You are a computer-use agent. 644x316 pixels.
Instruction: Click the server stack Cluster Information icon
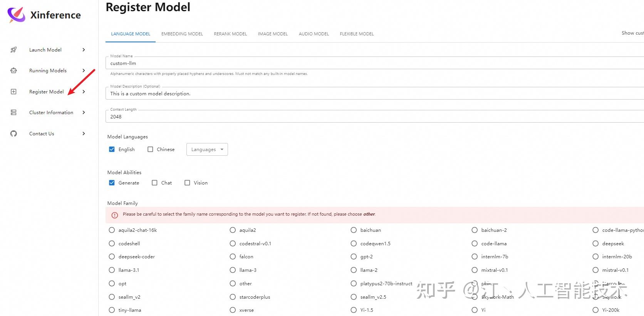tap(13, 112)
